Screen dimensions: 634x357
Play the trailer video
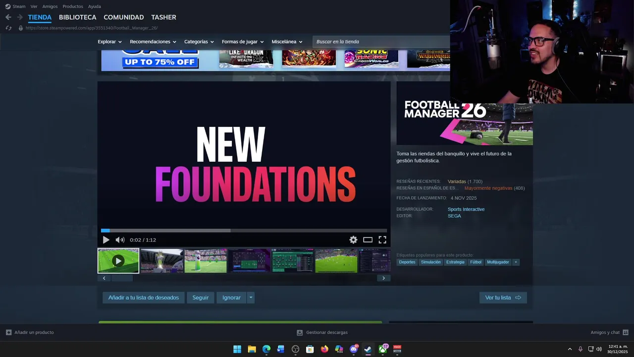coord(106,240)
